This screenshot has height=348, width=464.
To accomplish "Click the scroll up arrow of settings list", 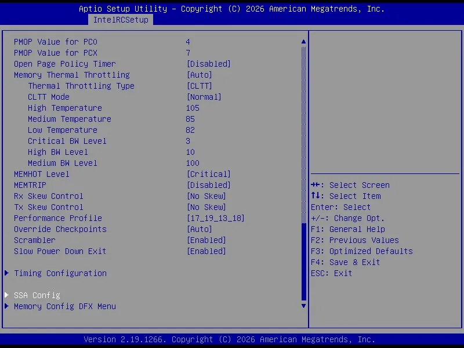I will click(x=303, y=42).
